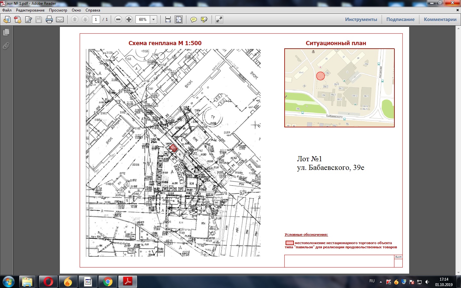The height and width of the screenshot is (288, 461).
Task: Show the Page Thumbnails panel
Action: (6, 32)
